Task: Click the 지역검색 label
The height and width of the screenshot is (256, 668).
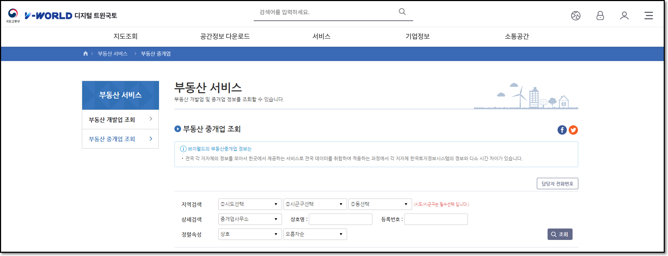Action: pyautogui.click(x=192, y=204)
